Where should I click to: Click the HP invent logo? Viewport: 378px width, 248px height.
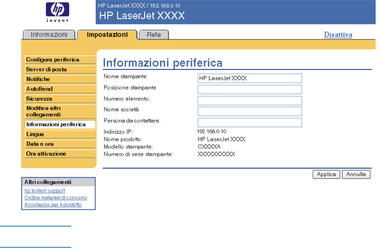coord(58,12)
